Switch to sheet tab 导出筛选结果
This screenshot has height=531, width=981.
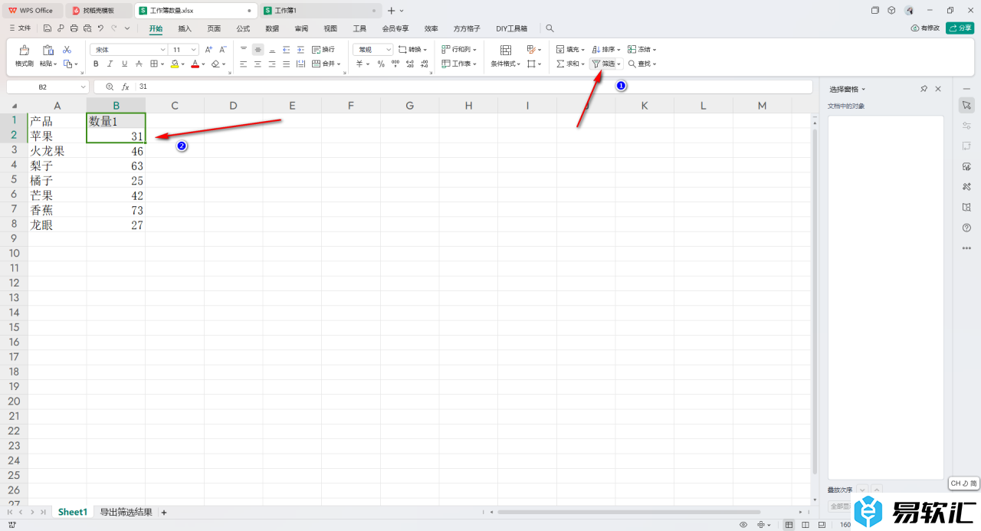(126, 512)
